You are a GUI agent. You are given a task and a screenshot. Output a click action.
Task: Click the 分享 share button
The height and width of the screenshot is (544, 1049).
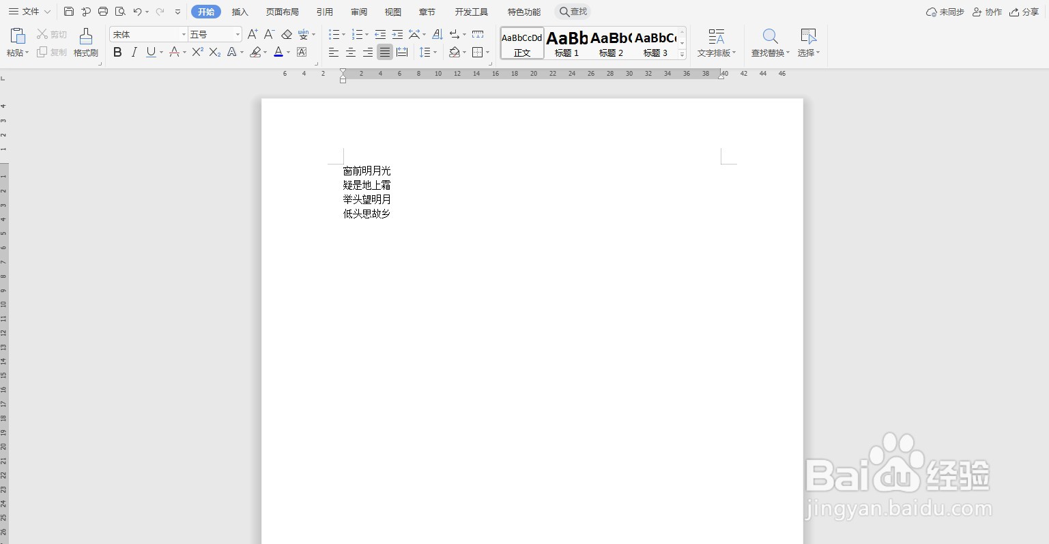[x=1024, y=12]
